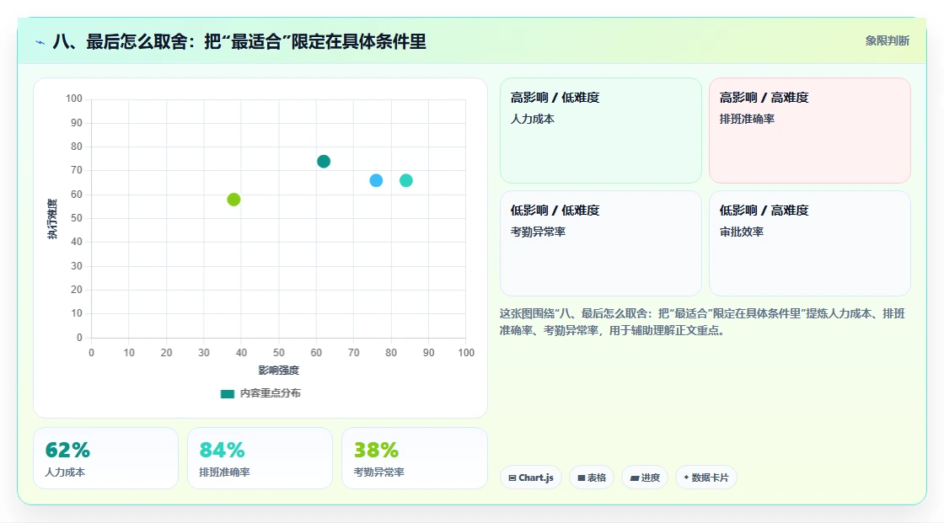Click 审批效率 in the 低影响 / 高难度 card

[741, 232]
